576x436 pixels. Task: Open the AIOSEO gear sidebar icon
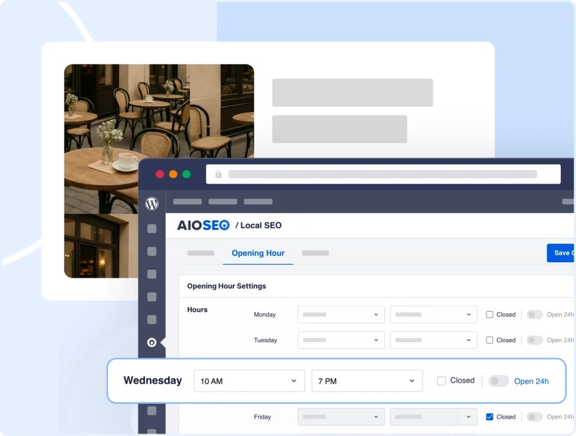pyautogui.click(x=152, y=343)
